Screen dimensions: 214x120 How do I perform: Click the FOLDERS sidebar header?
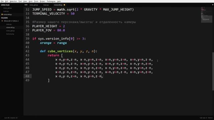tap(4, 18)
